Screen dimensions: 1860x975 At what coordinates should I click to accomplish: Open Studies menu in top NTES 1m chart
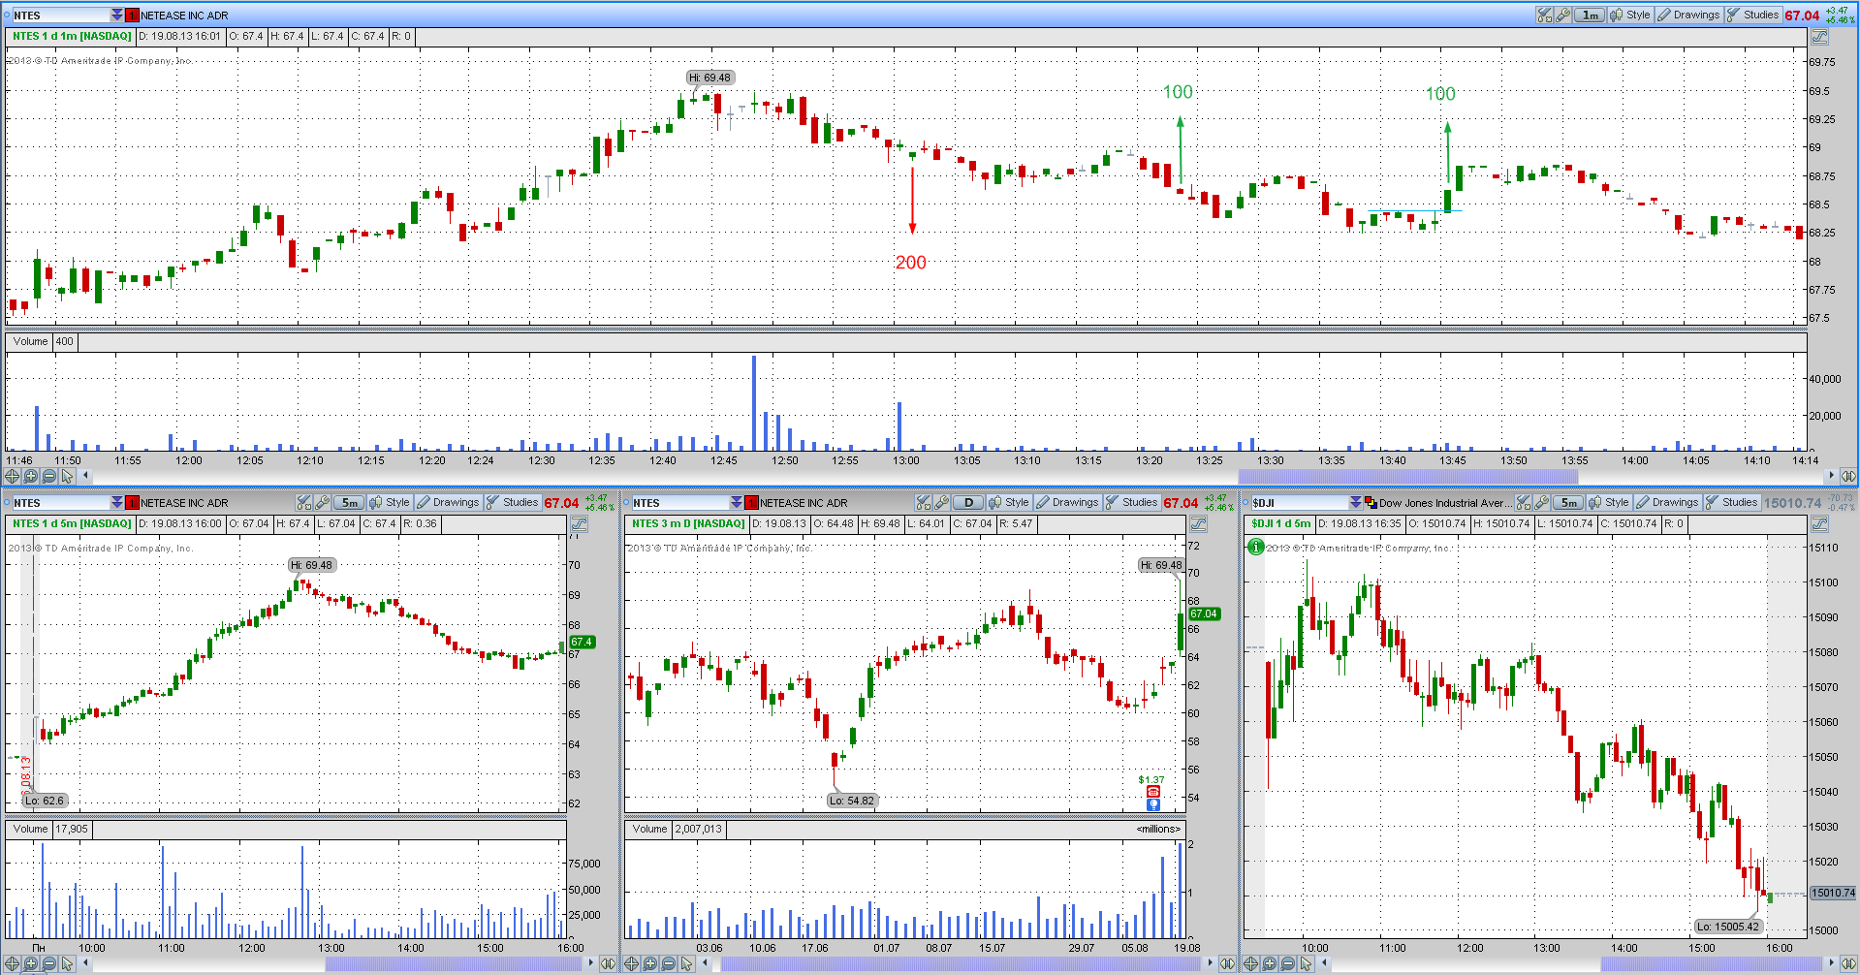[1752, 15]
